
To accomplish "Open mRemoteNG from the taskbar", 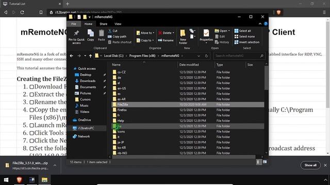I will pos(32,180).
